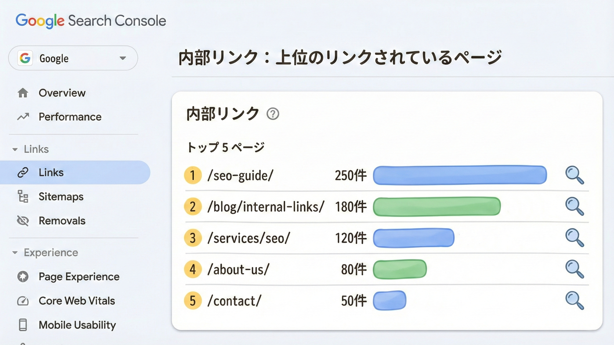614x345 pixels.
Task: Open the Sitemaps icon
Action: tap(23, 197)
